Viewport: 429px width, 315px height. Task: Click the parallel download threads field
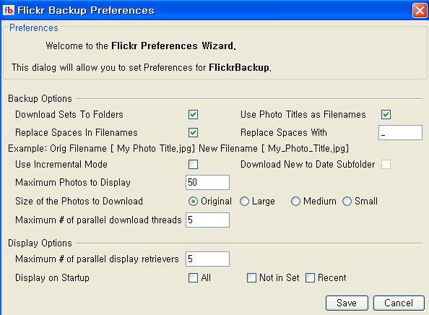coord(208,220)
